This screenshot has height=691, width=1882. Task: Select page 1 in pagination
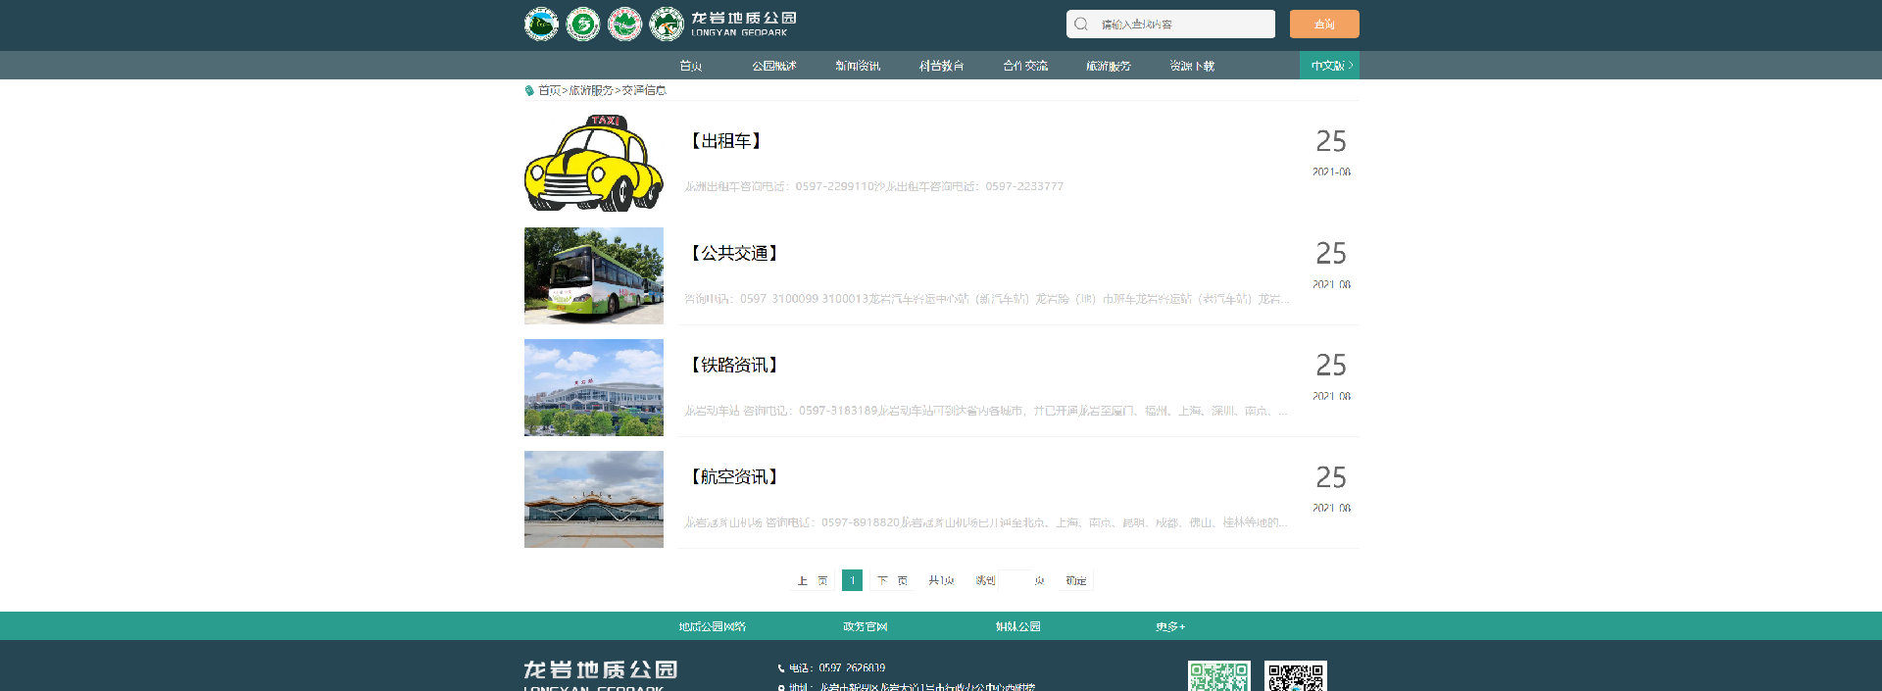852,580
